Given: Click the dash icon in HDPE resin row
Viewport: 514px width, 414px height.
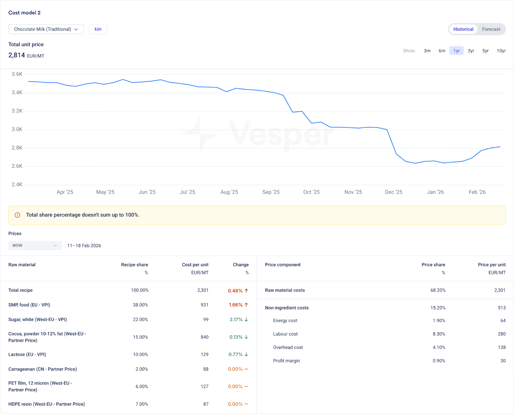Looking at the screenshot, I should [x=246, y=404].
